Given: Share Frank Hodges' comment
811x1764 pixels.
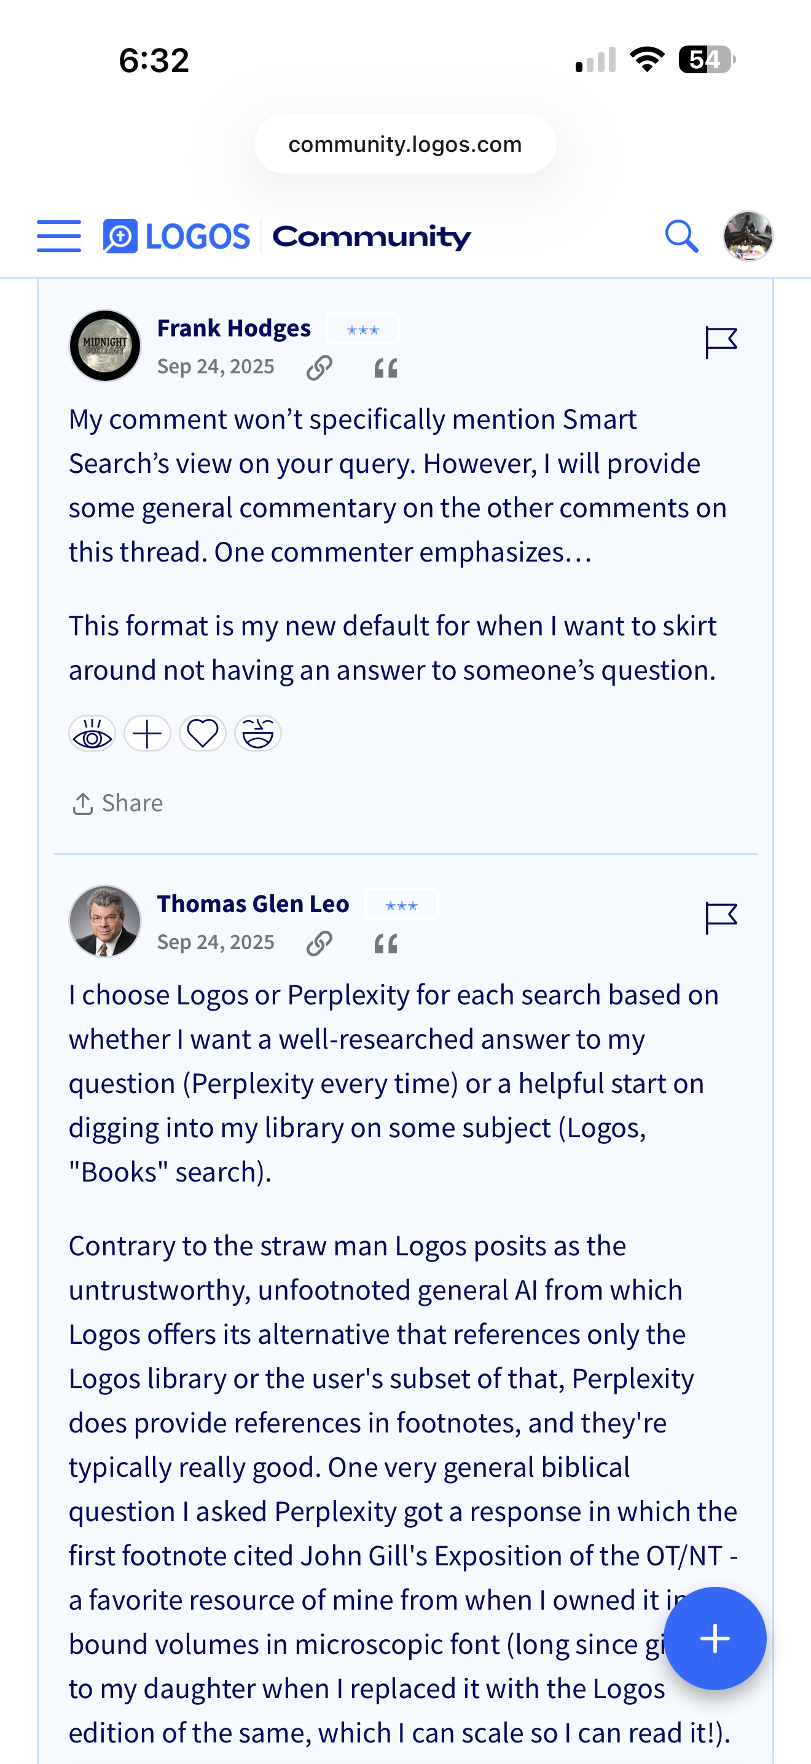Looking at the screenshot, I should [117, 803].
